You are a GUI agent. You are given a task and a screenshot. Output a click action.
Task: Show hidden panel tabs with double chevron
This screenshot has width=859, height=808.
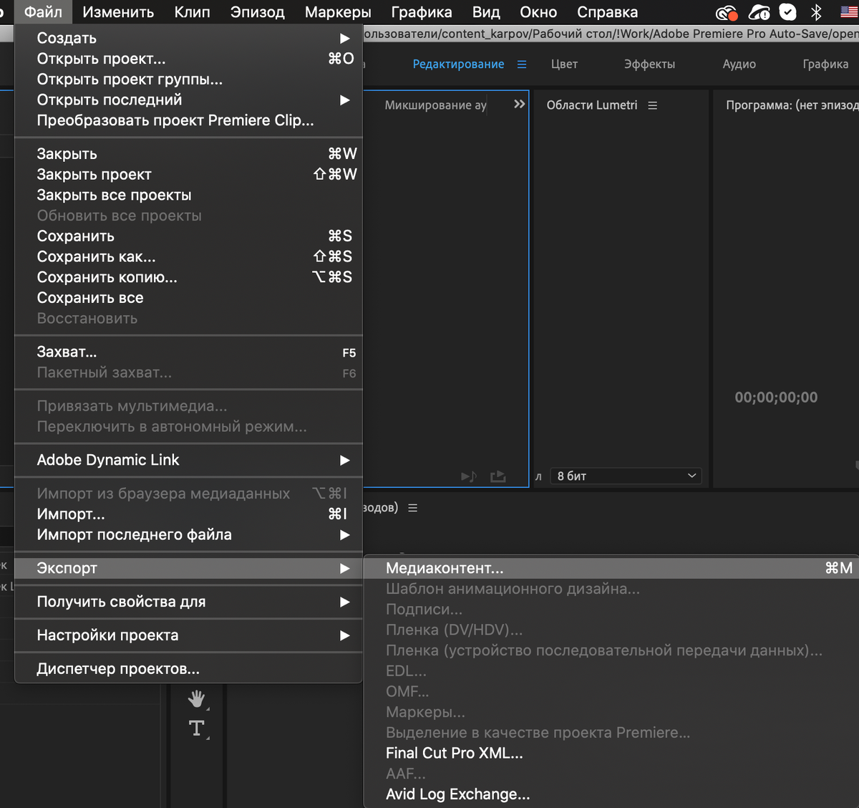pos(519,105)
